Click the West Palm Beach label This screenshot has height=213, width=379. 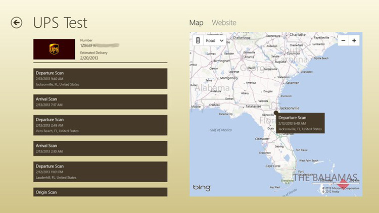[x=309, y=161]
